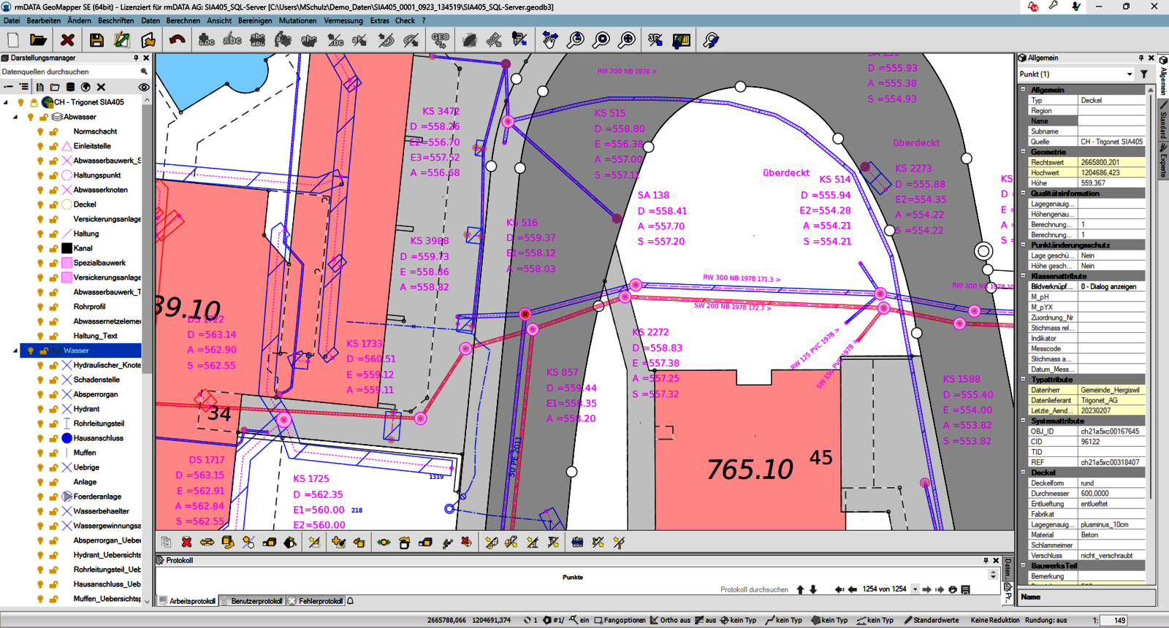Select the Pan hand tool
The height and width of the screenshot is (628, 1169).
(x=550, y=40)
